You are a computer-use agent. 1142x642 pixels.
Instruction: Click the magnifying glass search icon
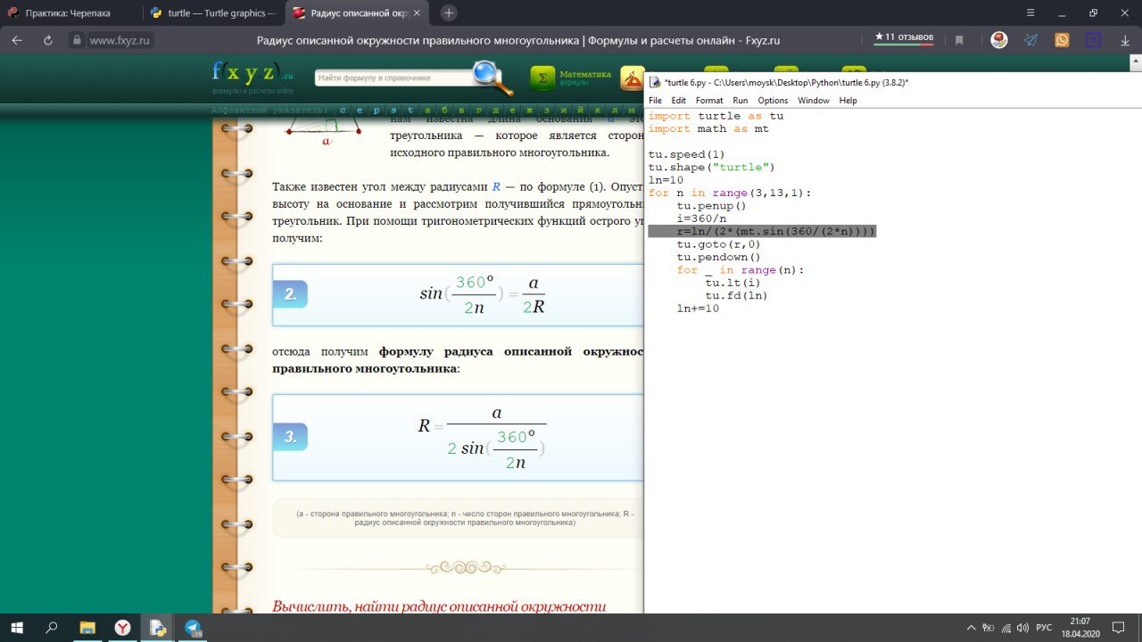[x=493, y=78]
